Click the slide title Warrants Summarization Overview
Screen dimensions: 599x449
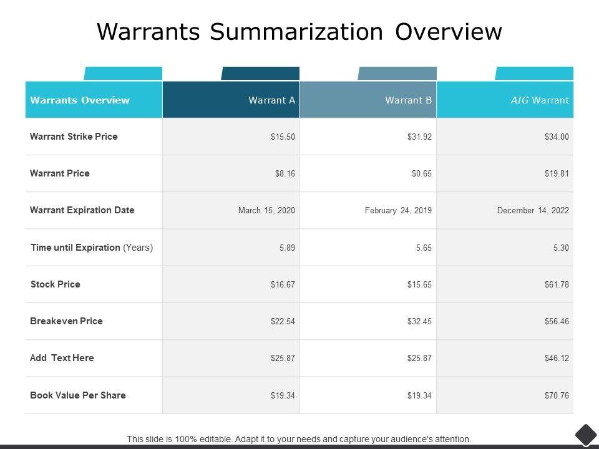pyautogui.click(x=299, y=32)
